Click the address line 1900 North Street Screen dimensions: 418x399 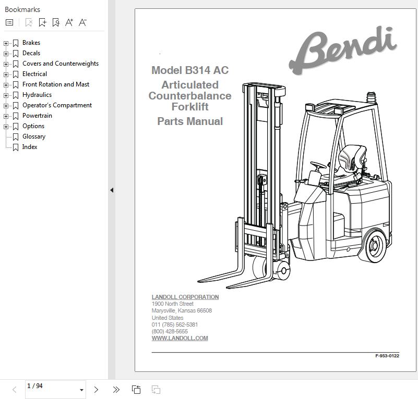tap(173, 304)
